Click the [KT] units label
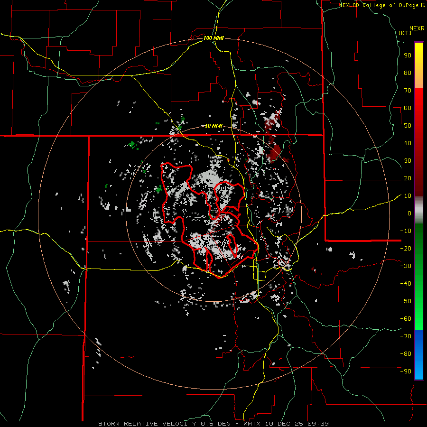Image resolution: width=427 pixels, height=427 pixels. [x=405, y=33]
